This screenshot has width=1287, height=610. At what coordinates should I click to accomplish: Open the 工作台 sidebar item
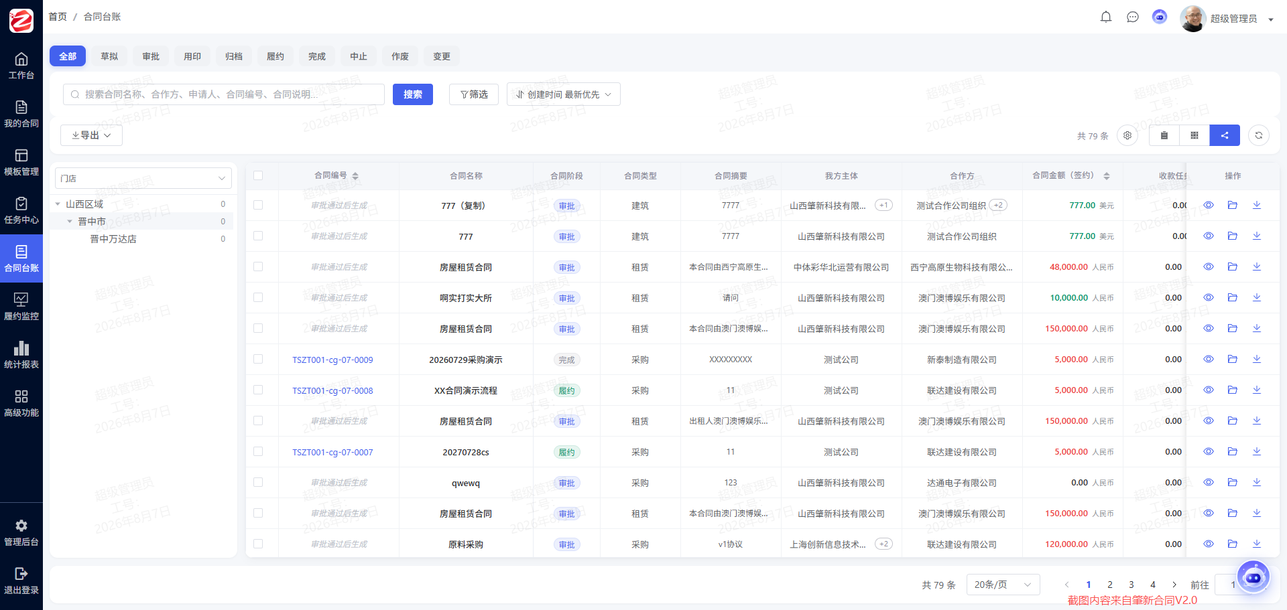(21, 66)
